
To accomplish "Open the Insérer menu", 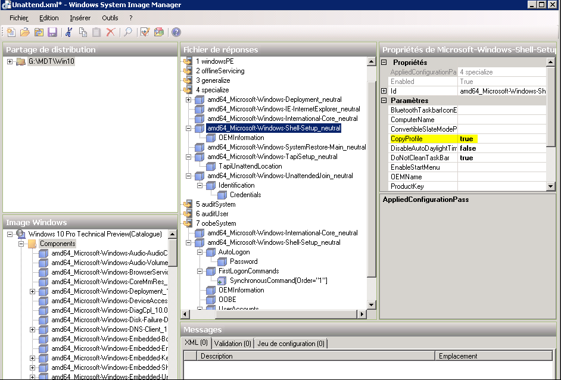I will pyautogui.click(x=80, y=18).
